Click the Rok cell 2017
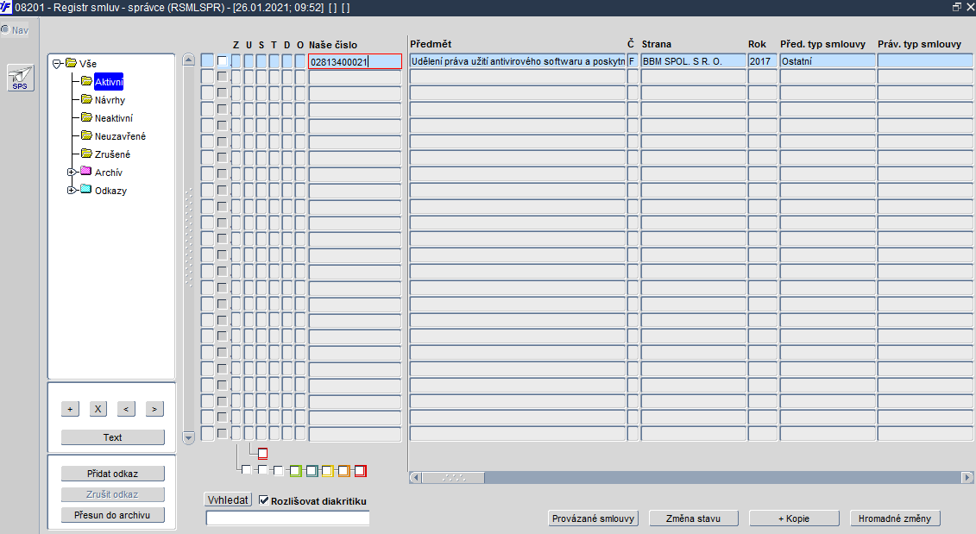 tap(763, 61)
